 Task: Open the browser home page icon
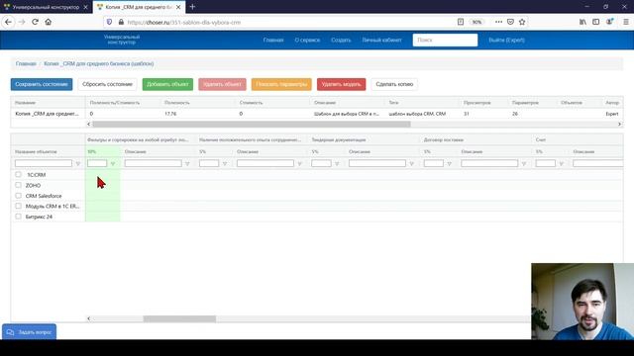click(49, 22)
